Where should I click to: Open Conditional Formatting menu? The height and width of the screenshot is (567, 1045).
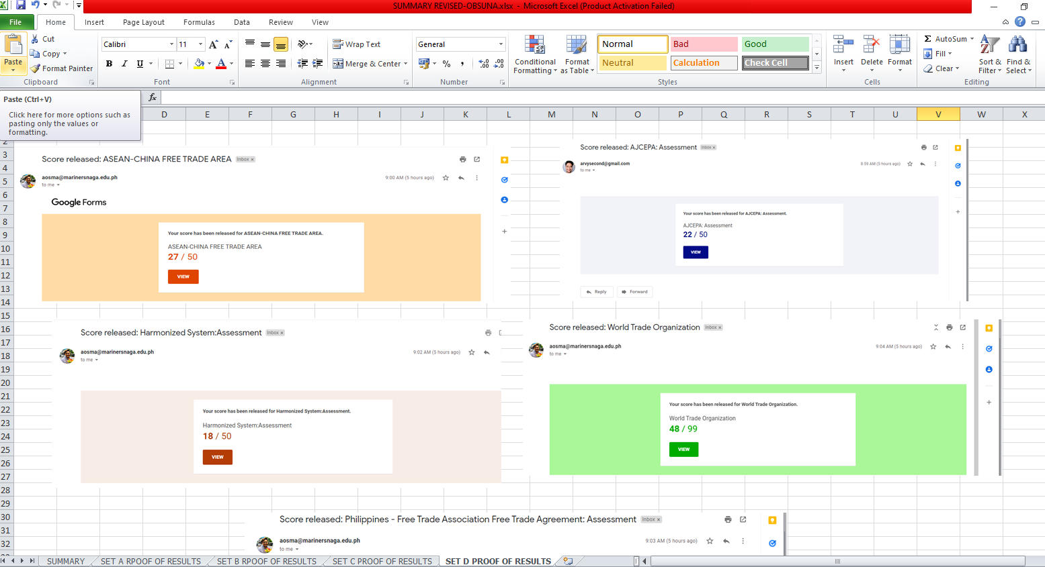(535, 54)
